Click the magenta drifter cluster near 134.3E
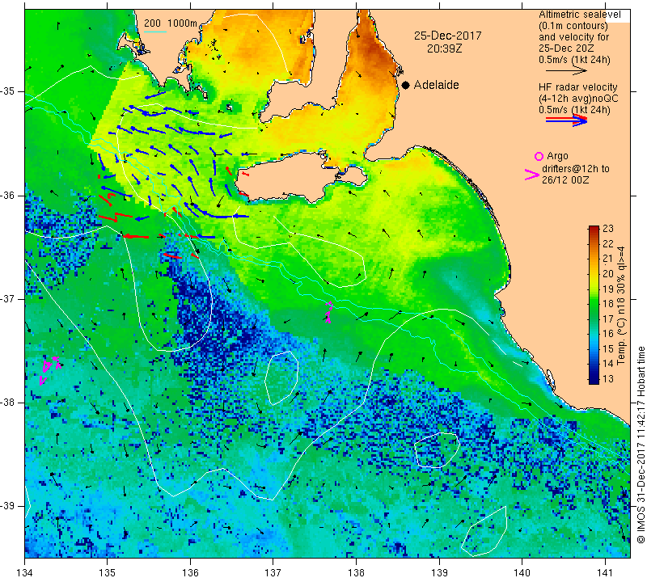Viewport: 647px width, 582px height. pos(50,370)
